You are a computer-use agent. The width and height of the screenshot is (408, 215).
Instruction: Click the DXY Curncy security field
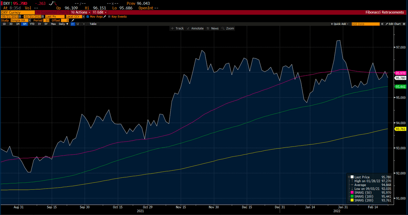click(18, 12)
